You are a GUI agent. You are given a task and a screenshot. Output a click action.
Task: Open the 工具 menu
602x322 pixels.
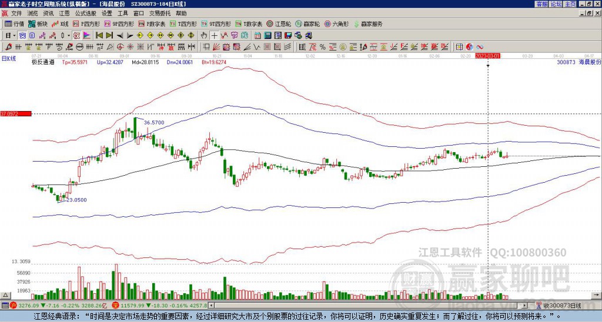point(122,14)
